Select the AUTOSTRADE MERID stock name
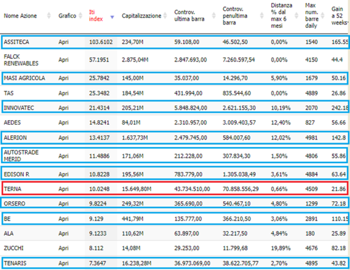This screenshot has height=270, width=350. point(21,156)
